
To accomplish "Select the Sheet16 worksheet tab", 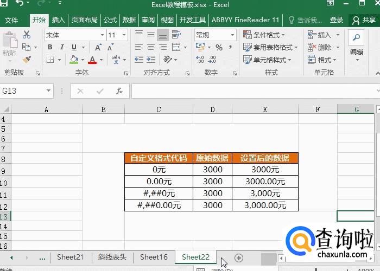I will [x=154, y=257].
